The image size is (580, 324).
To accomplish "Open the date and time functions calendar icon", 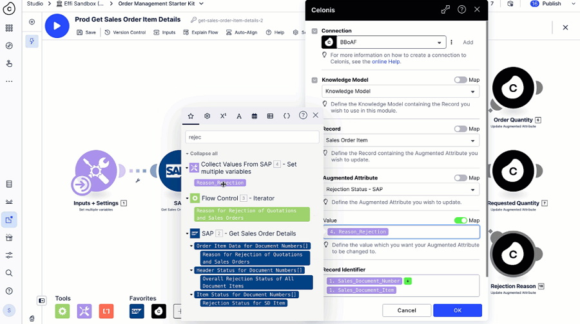I will (255, 116).
